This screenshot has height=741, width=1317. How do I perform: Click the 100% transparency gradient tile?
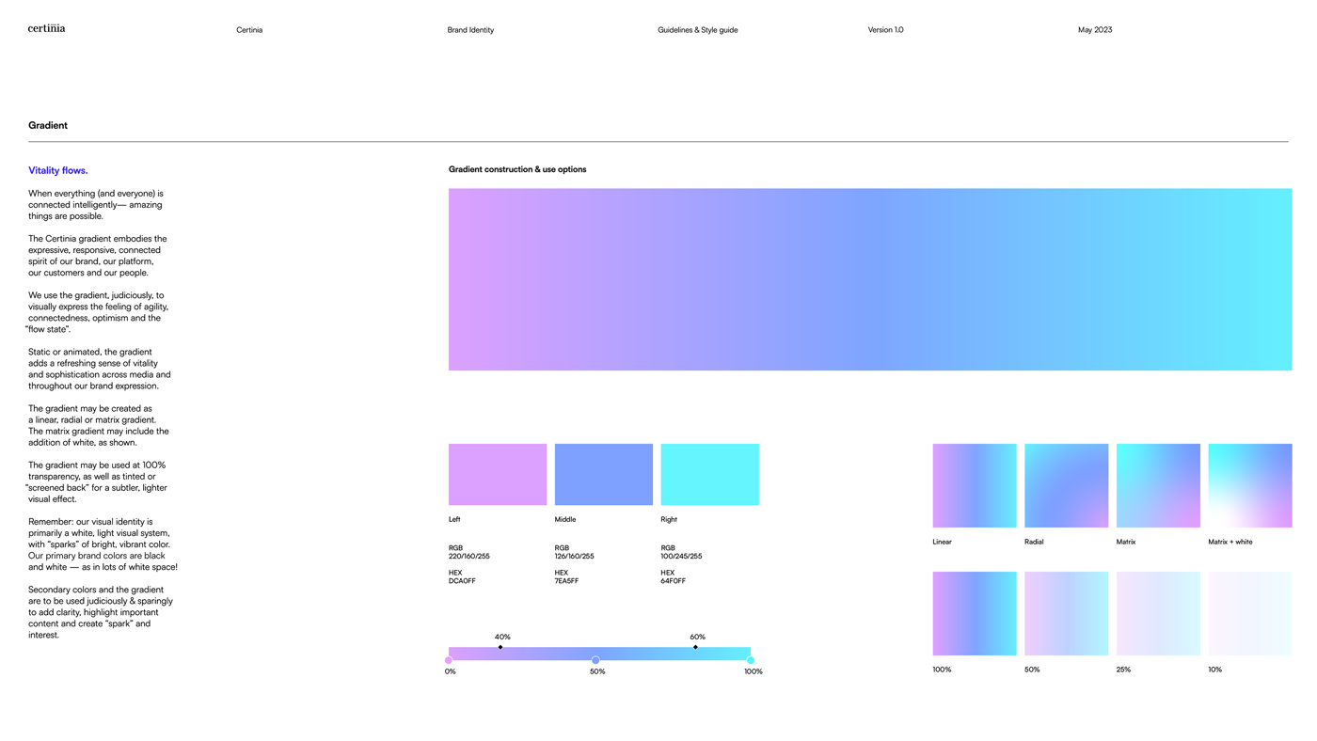(975, 613)
